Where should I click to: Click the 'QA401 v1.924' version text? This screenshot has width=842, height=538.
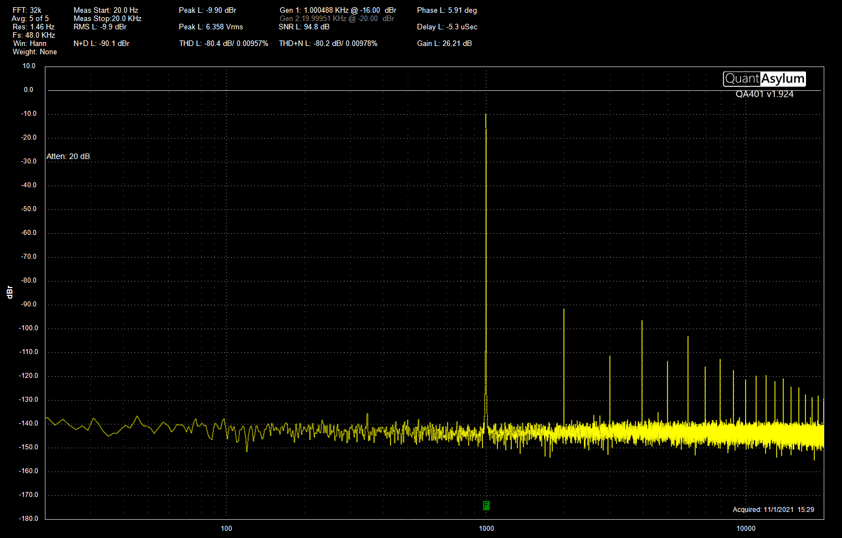764,94
